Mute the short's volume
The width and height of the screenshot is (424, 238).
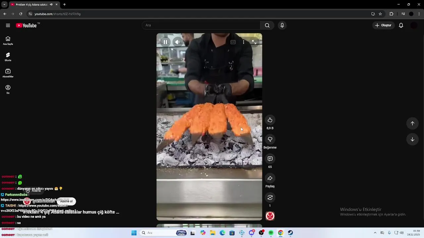(x=178, y=42)
